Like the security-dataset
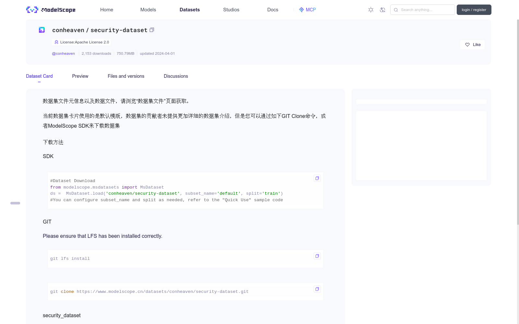The height and width of the screenshot is (324, 519). click(472, 45)
